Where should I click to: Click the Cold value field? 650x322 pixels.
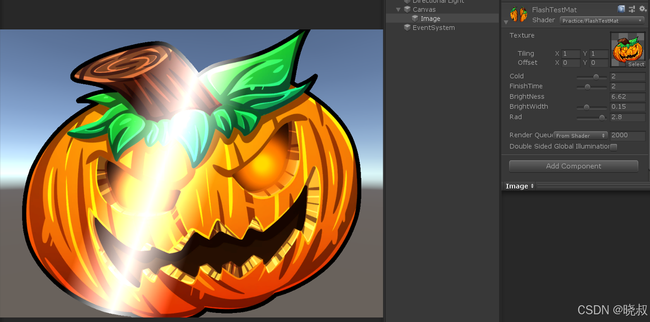click(627, 77)
